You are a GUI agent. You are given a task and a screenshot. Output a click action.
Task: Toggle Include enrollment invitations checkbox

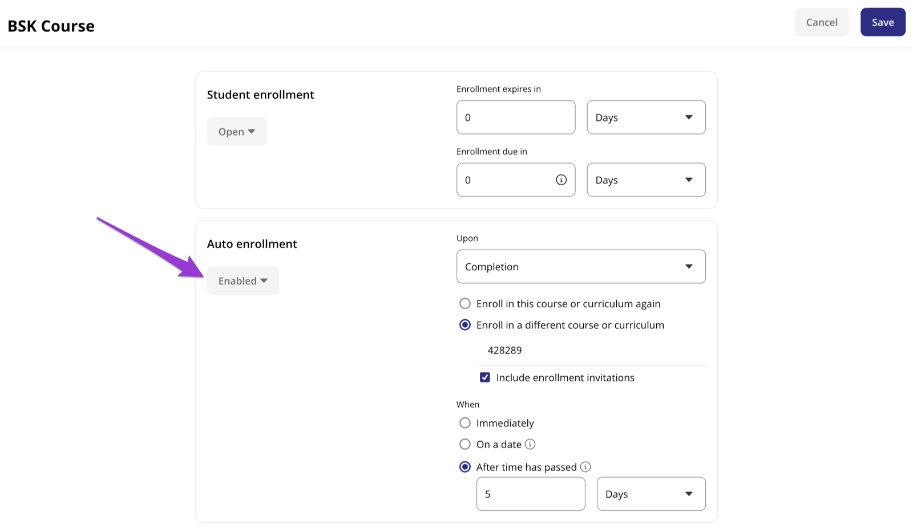click(485, 377)
